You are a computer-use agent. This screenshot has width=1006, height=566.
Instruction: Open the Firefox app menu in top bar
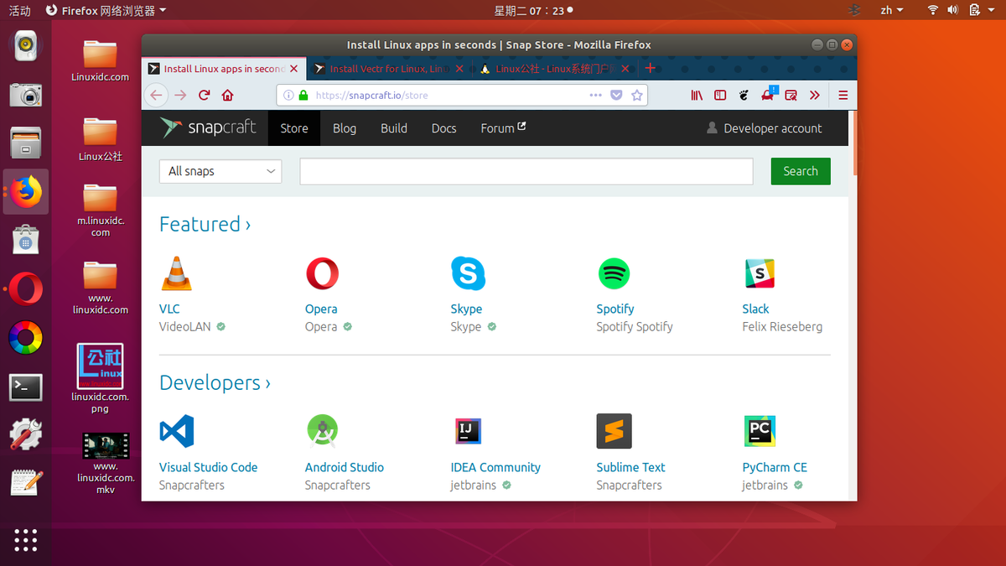point(106,10)
